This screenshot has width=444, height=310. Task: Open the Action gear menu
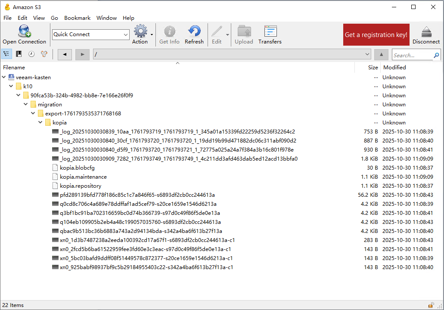coord(140,31)
